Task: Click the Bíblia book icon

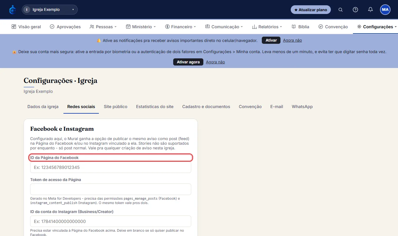Action: 294,27
